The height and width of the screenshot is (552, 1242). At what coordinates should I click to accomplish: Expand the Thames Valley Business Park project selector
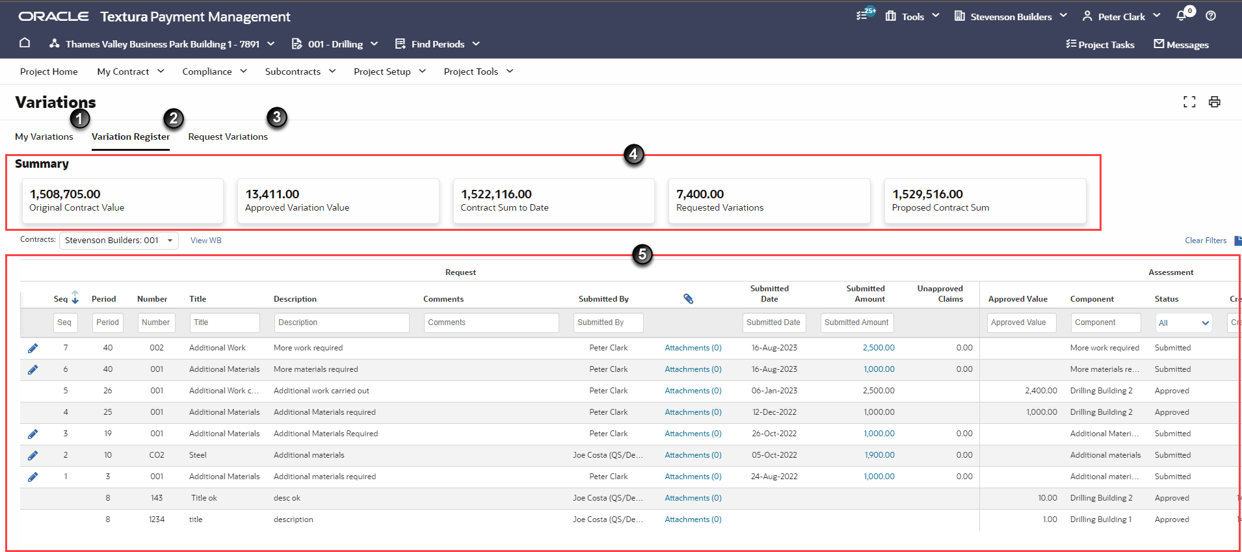click(x=162, y=44)
